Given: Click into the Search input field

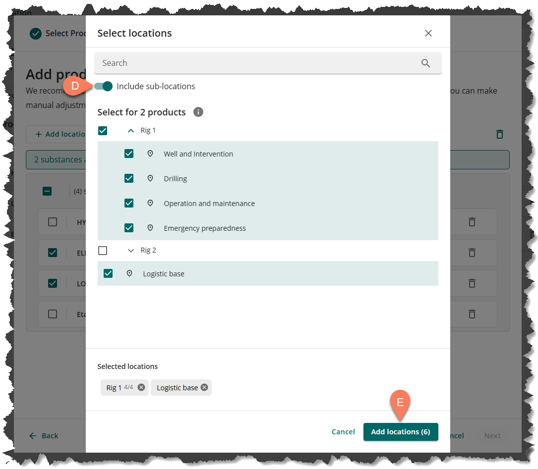Looking at the screenshot, I should coord(258,63).
